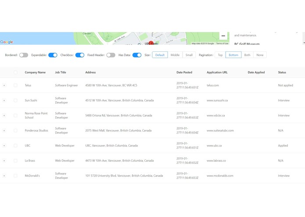Check the Sun Sushi row checkbox

click(15, 101)
